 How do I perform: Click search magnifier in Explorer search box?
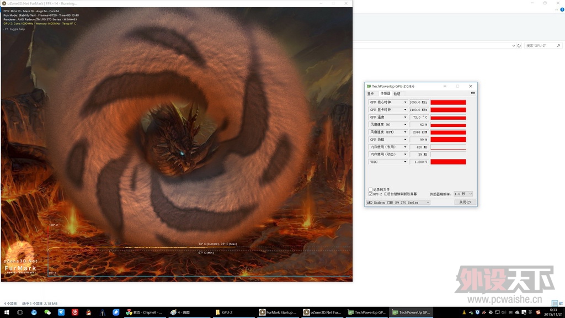(558, 45)
